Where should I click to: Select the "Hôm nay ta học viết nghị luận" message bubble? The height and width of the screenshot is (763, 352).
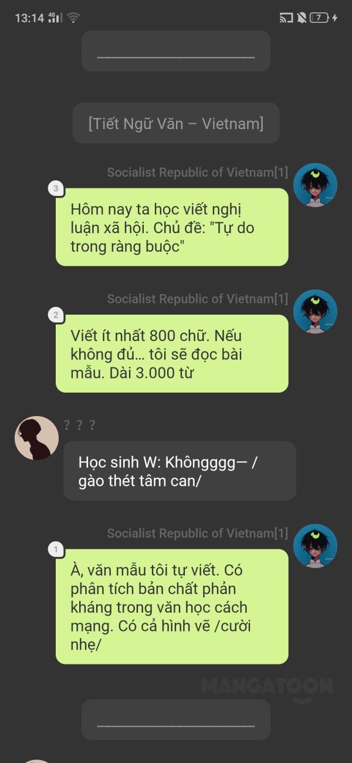point(172,227)
